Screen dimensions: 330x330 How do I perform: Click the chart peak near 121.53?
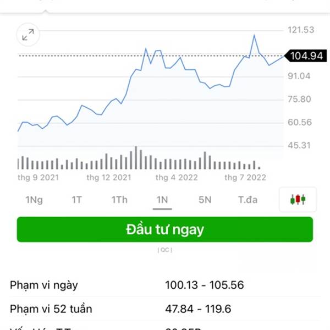254,35
